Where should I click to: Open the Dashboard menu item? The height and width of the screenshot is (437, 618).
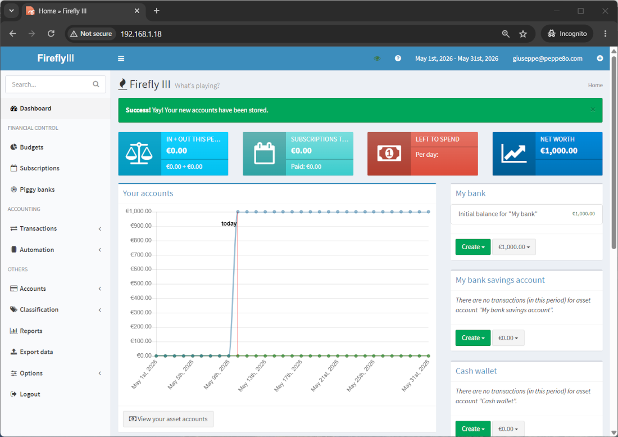[55, 109]
